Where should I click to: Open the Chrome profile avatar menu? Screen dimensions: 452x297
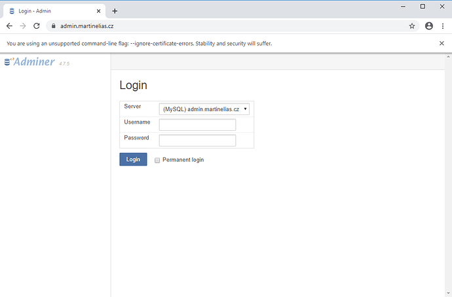click(429, 26)
